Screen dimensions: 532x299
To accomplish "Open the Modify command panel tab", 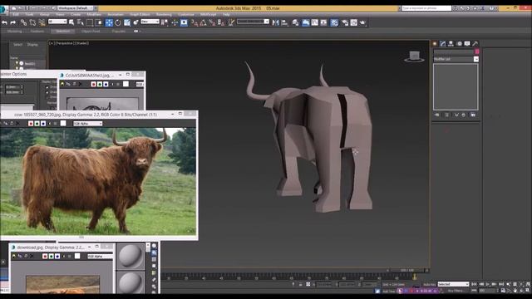I will click(443, 44).
